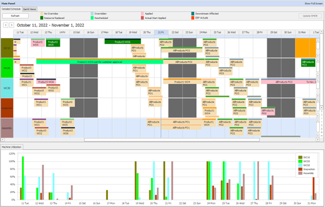The image size is (325, 207).
Task: Click the Actual Start Applied legend swatch
Action: [x=142, y=18]
